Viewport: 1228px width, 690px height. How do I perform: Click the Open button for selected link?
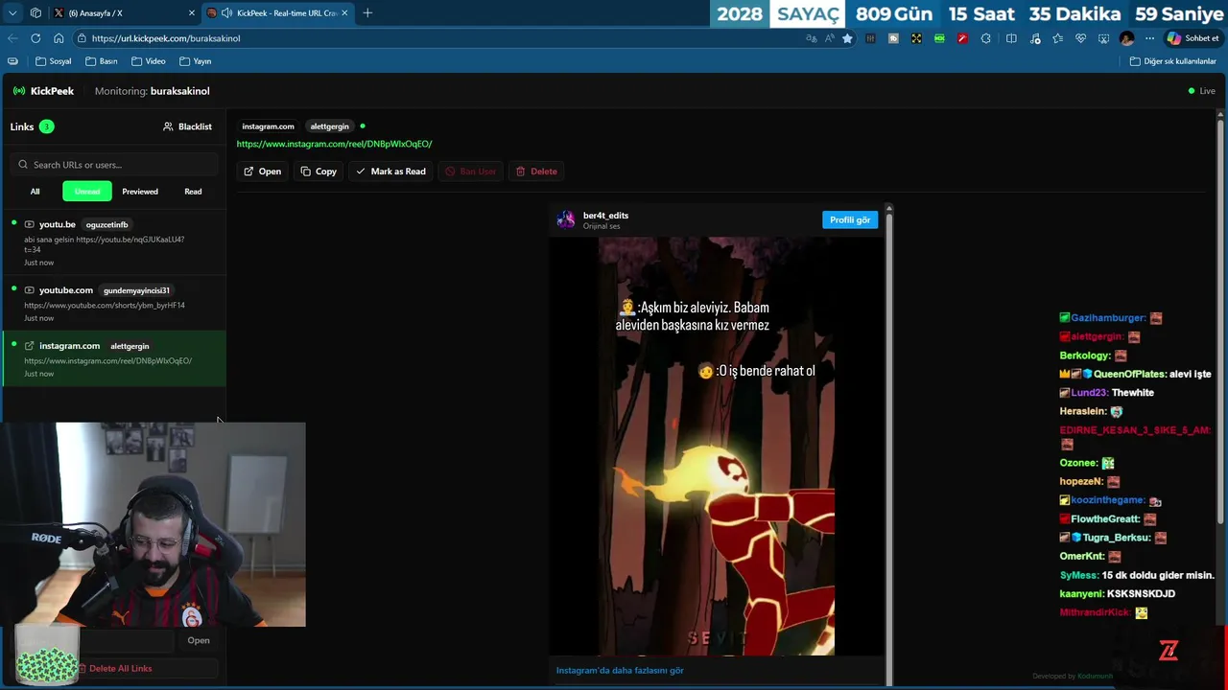(x=262, y=172)
